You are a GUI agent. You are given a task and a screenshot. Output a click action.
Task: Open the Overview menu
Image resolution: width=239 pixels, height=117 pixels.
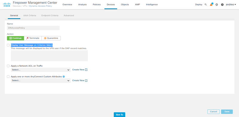[67, 4]
